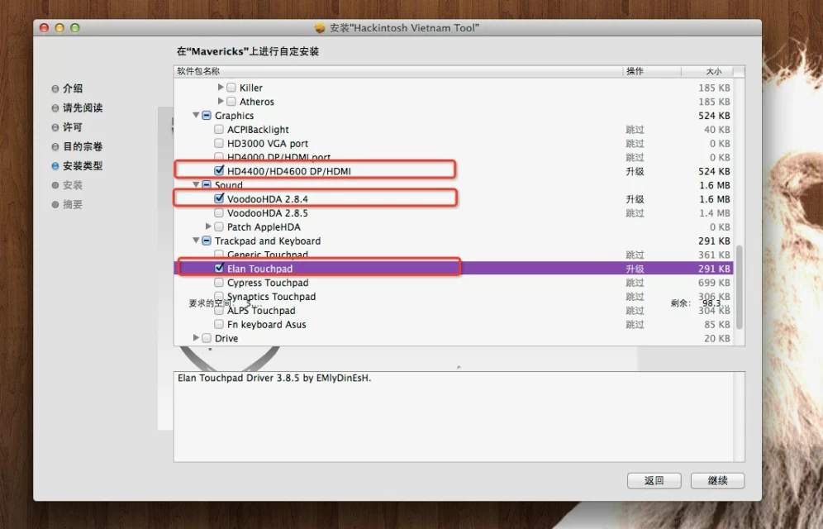Click the 继续 button

pyautogui.click(x=717, y=481)
